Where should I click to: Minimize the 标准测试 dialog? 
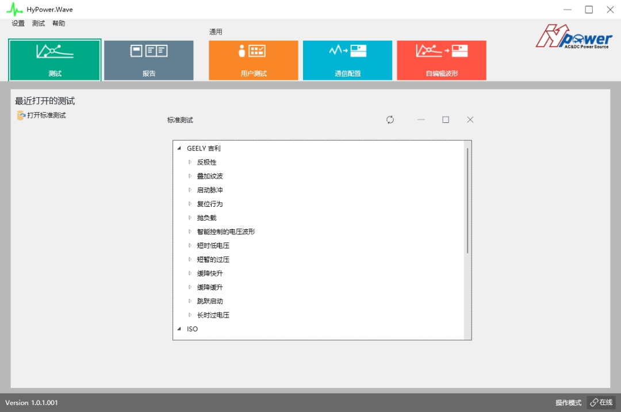[421, 120]
